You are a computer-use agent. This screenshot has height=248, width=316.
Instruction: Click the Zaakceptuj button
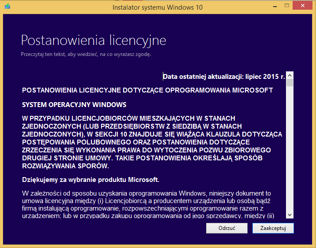(x=273, y=228)
